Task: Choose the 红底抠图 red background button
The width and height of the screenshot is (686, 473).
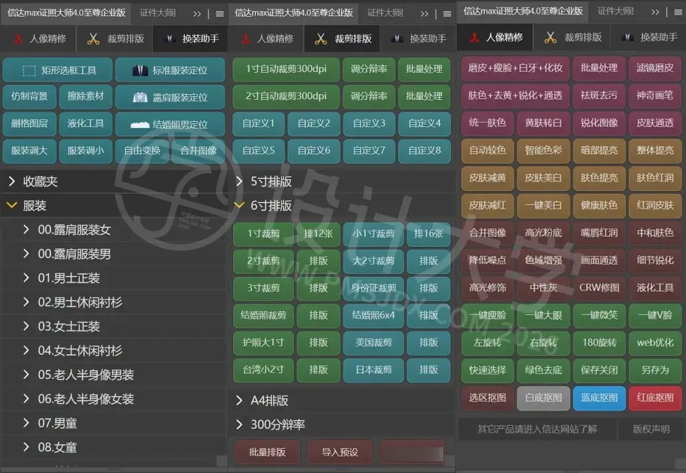Action: point(655,398)
